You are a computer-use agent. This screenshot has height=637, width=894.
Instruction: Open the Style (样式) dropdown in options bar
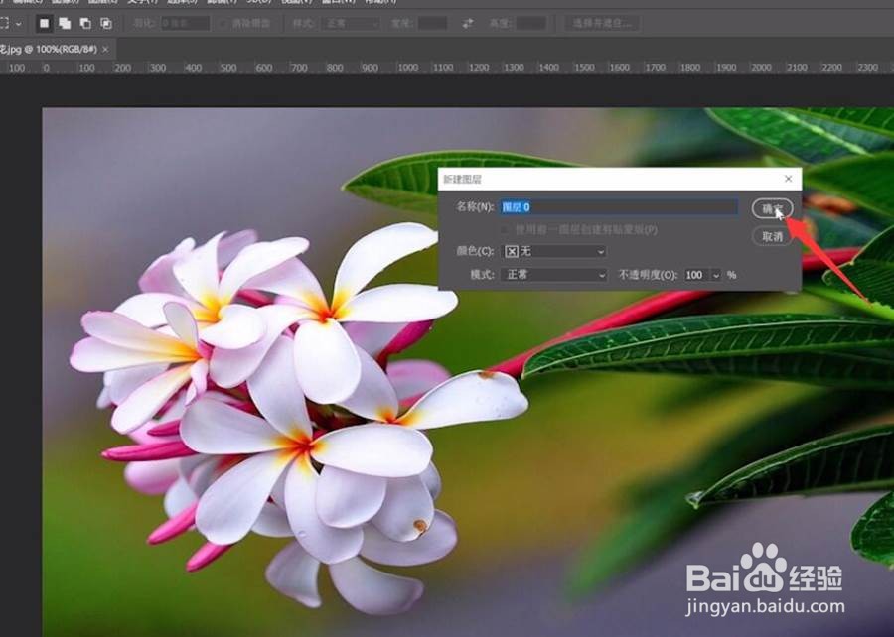[352, 24]
